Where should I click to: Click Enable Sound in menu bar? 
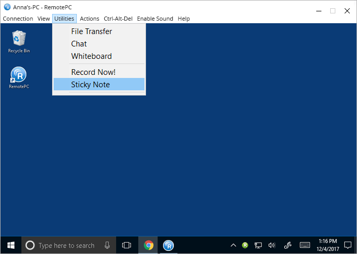point(155,19)
